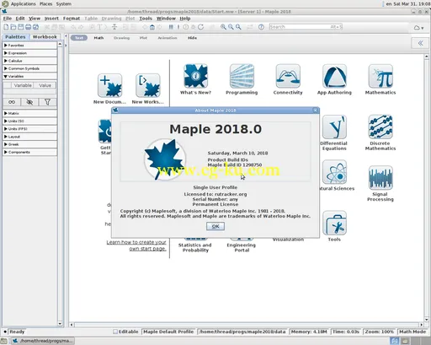Go to the Home start page icon
This screenshot has width=431, height=345.
click(152, 27)
